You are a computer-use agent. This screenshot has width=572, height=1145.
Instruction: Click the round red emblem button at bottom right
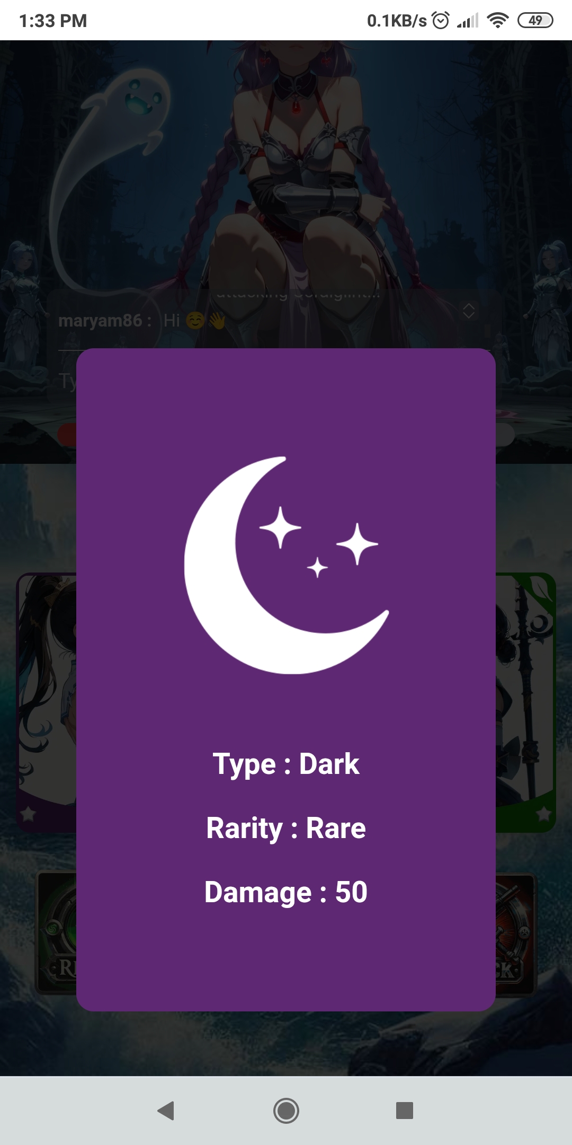[x=516, y=935]
